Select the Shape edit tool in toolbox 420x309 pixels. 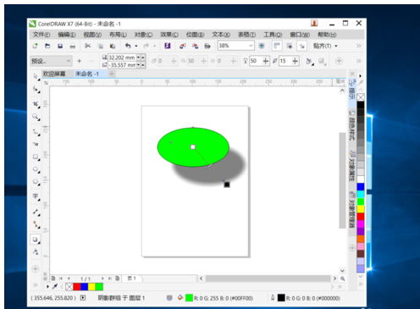coord(36,89)
